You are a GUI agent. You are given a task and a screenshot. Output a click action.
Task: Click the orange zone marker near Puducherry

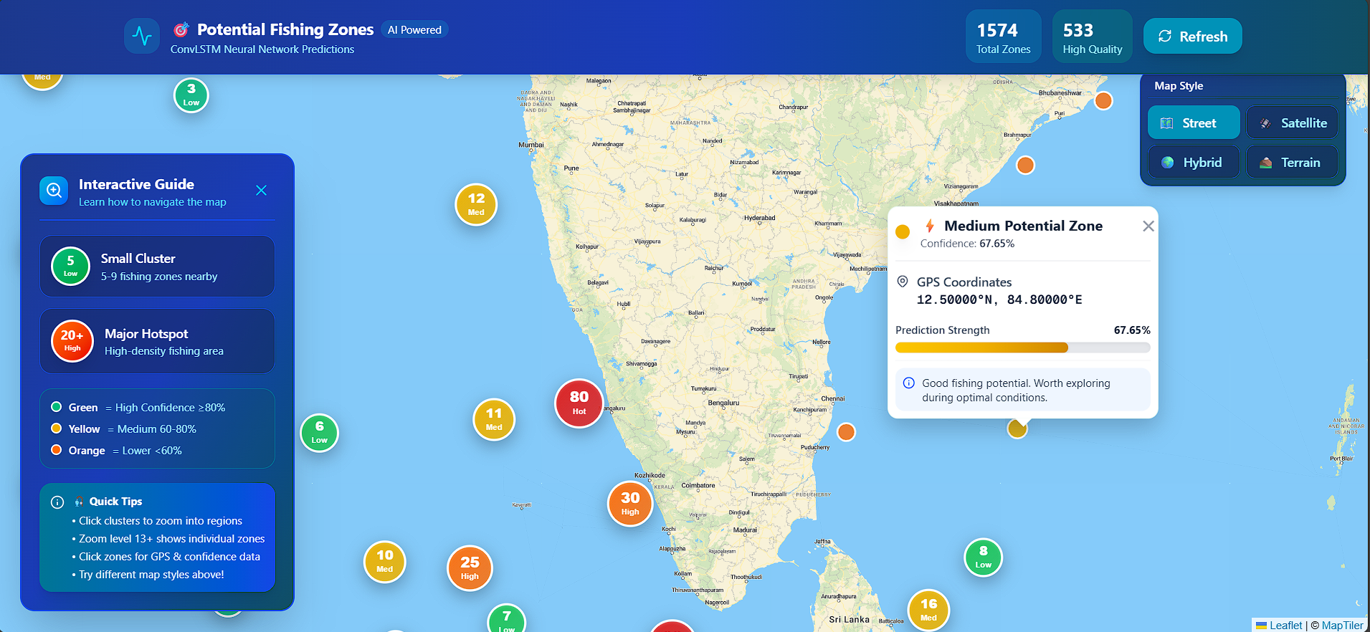tap(846, 432)
